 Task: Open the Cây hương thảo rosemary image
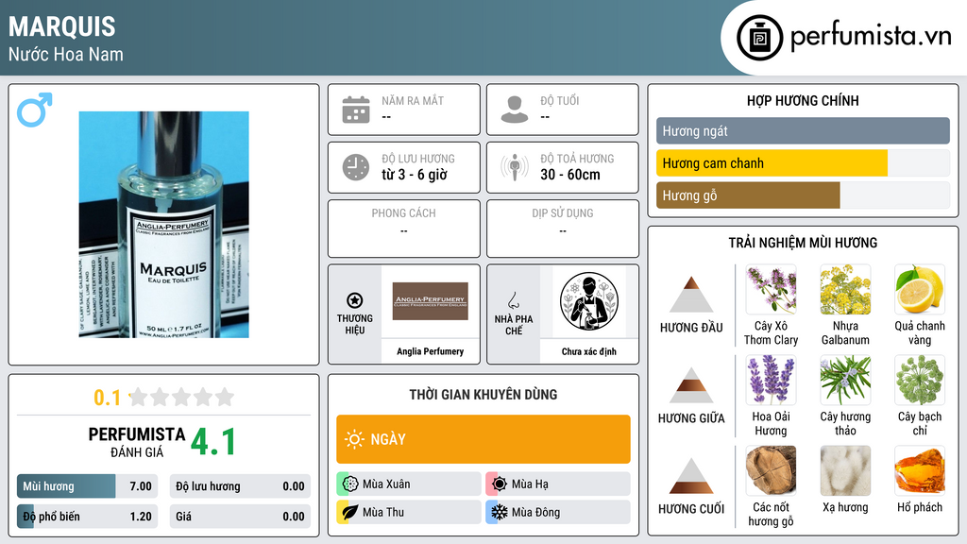tap(845, 381)
